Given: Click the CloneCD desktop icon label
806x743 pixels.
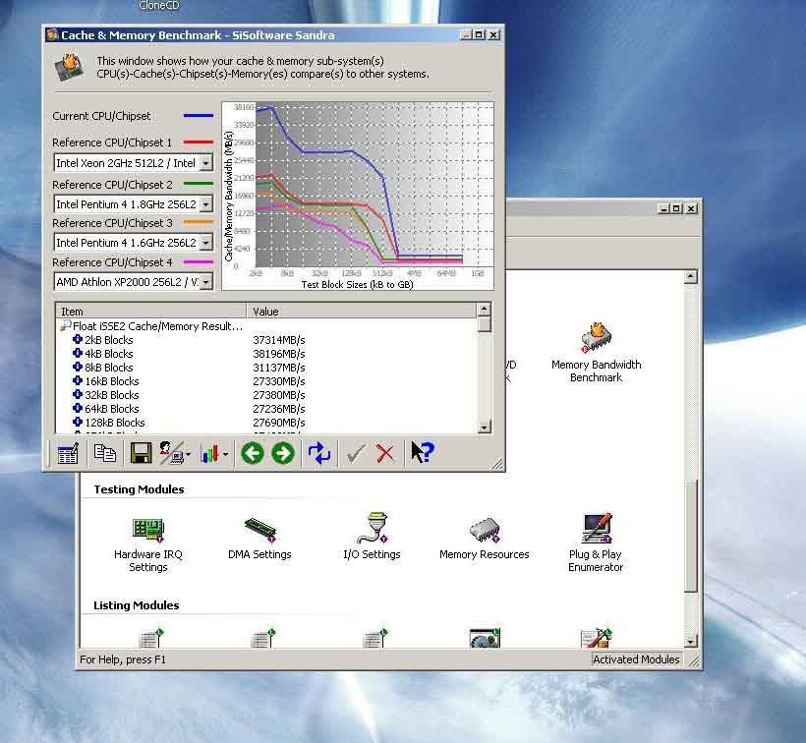Looking at the screenshot, I should [159, 5].
